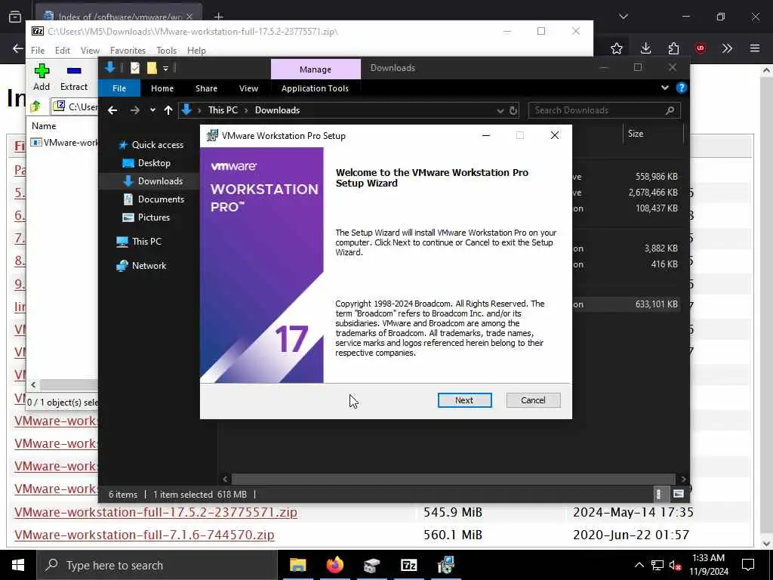Open Explorer help question mark icon
This screenshot has height=580, width=773.
click(x=682, y=88)
